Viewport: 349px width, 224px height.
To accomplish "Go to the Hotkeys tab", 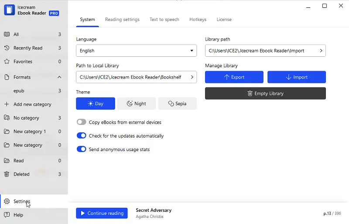I will (198, 20).
